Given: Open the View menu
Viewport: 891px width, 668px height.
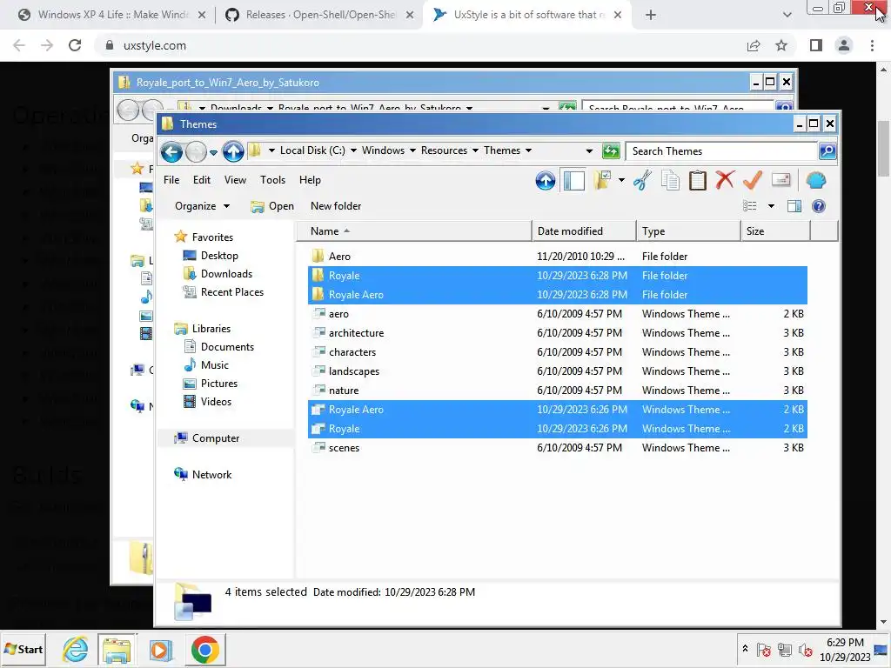Looking at the screenshot, I should click(235, 180).
